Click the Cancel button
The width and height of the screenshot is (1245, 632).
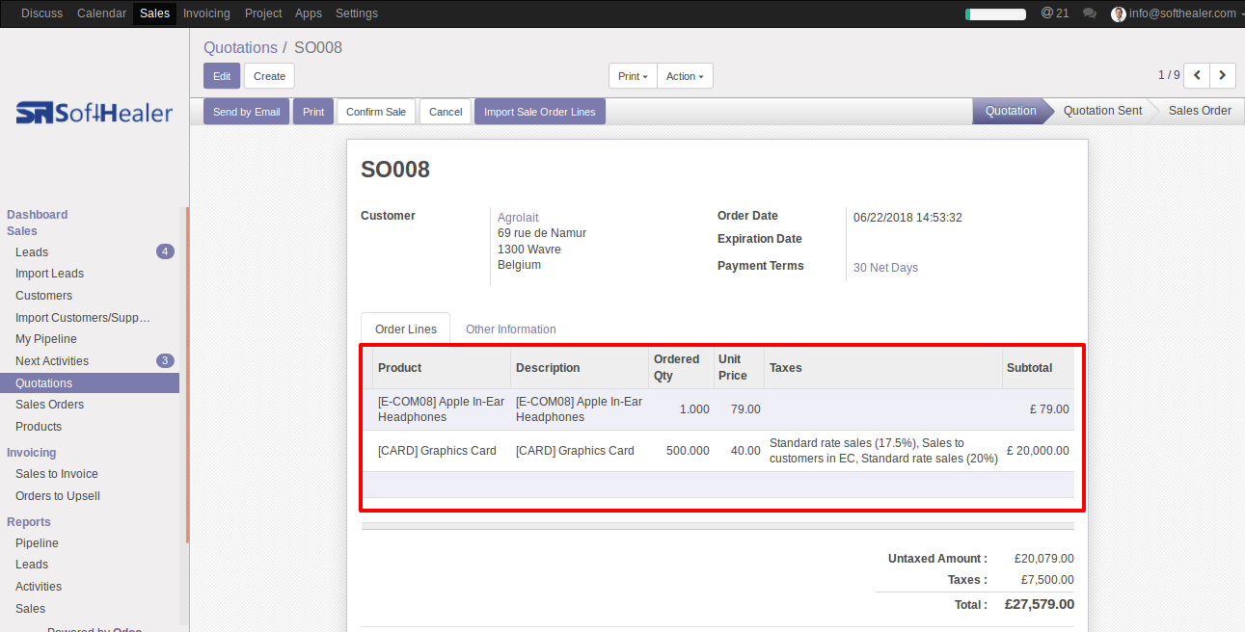click(446, 112)
